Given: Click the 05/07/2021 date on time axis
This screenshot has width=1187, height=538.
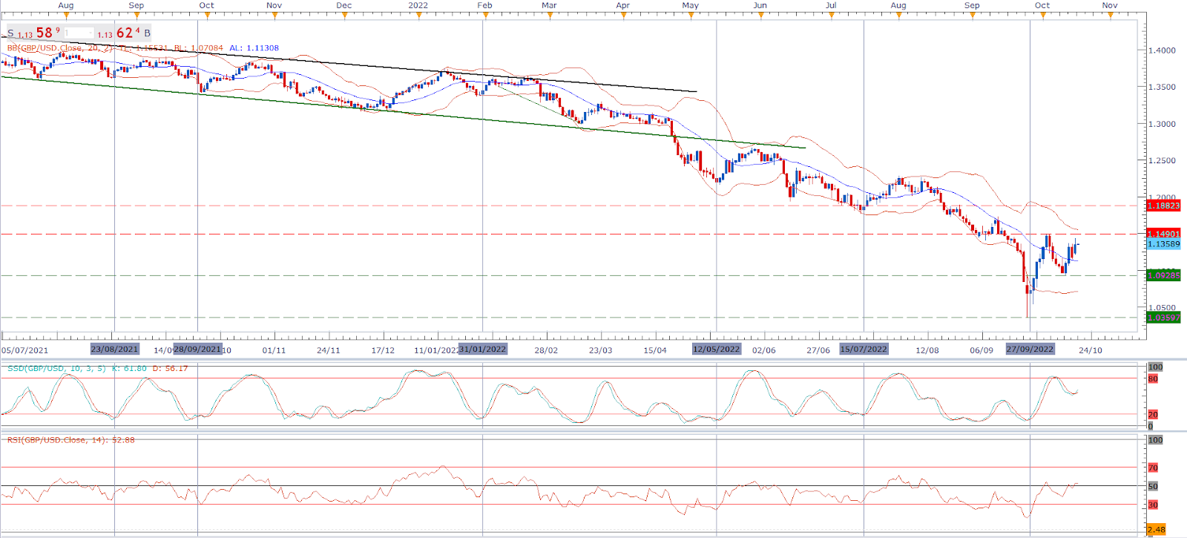Looking at the screenshot, I should click(24, 350).
